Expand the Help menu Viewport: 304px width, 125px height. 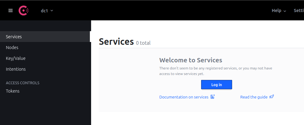pos(279,10)
